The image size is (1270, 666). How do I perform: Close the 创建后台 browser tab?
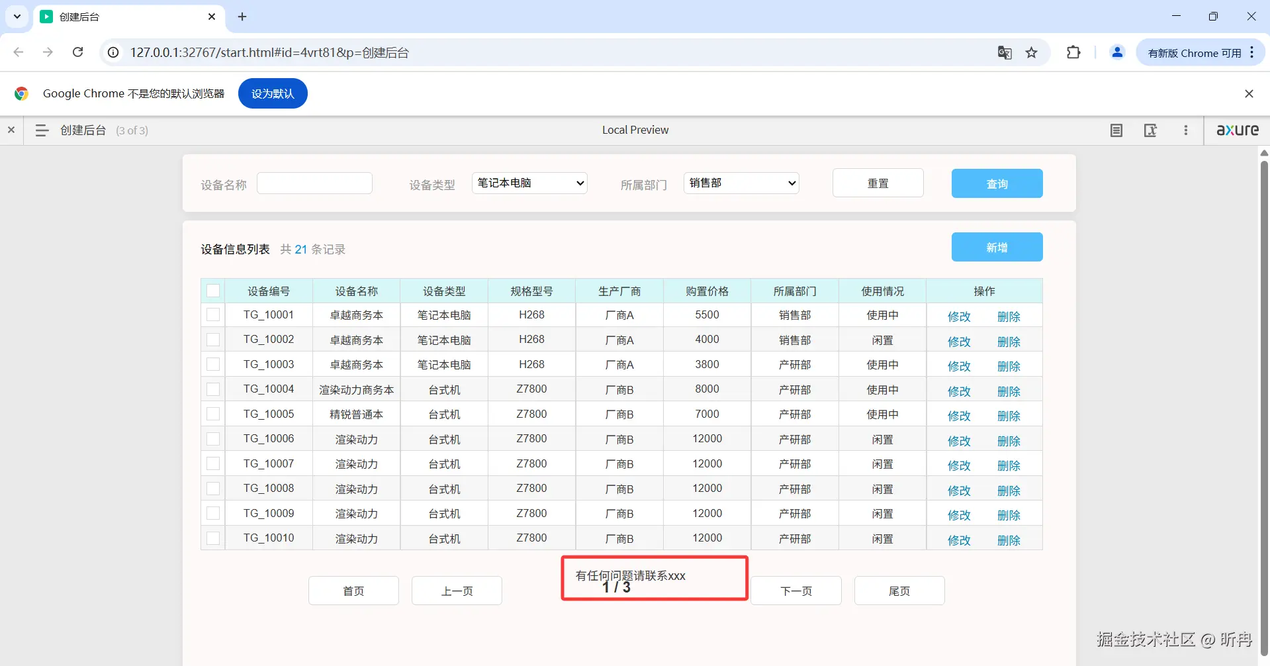pyautogui.click(x=212, y=17)
